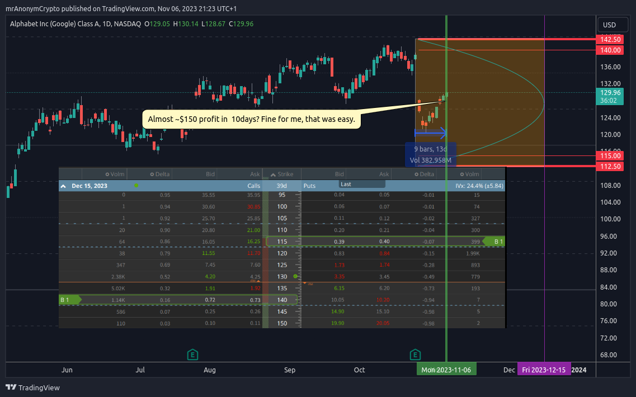
Task: Click the puts Delta column header icon
Action: [x=417, y=174]
